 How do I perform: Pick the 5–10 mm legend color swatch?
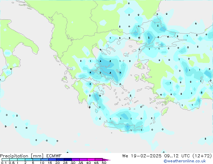tap(37, 160)
